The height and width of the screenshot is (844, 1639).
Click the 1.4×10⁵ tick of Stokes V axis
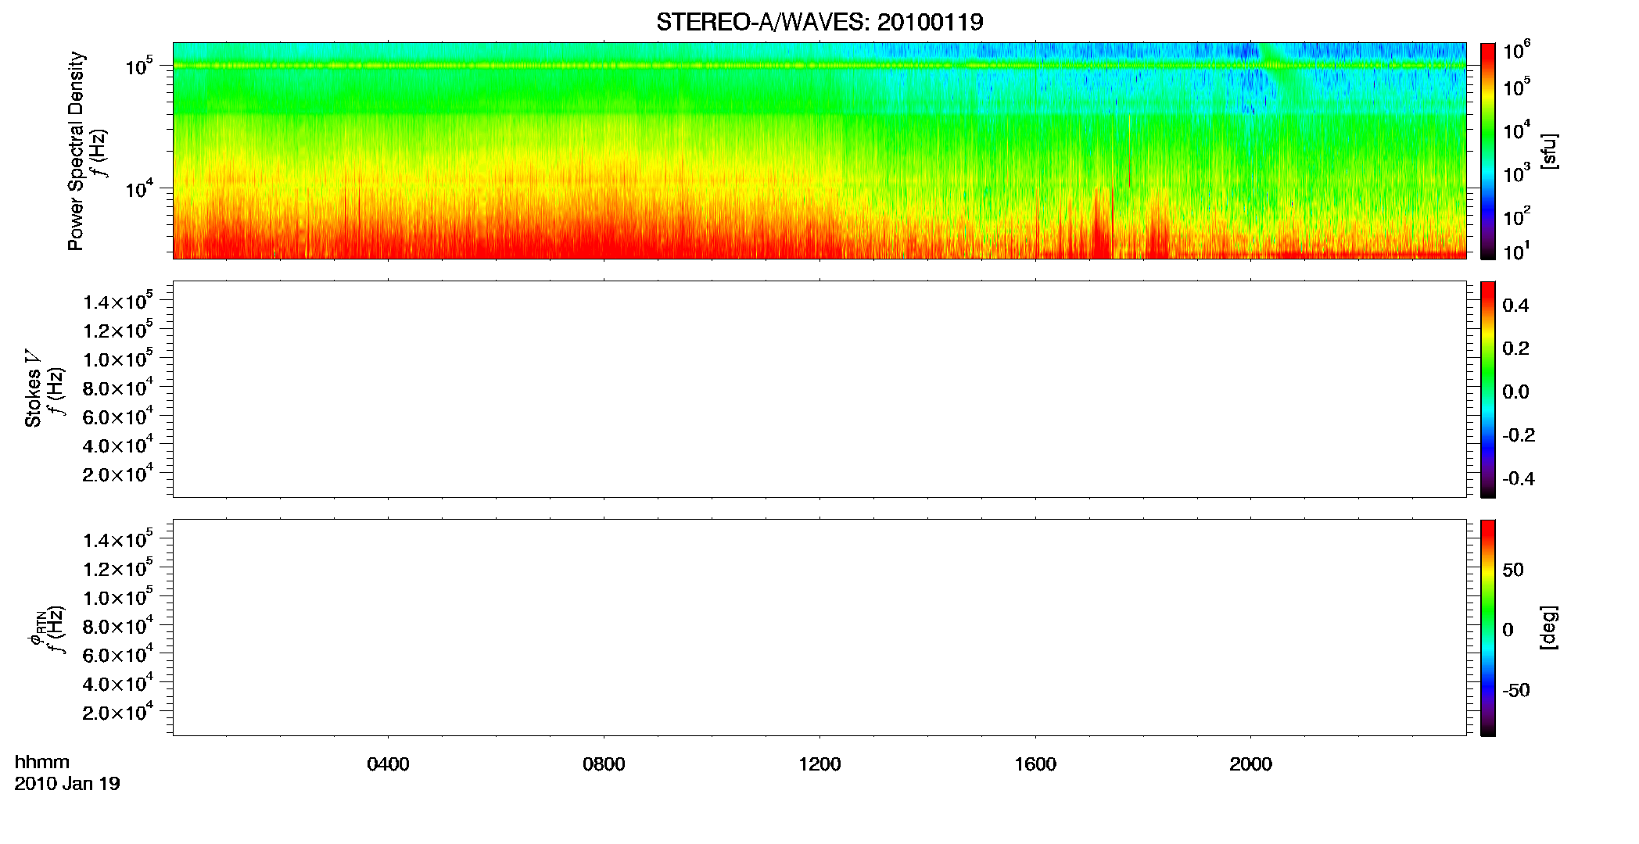(x=118, y=301)
